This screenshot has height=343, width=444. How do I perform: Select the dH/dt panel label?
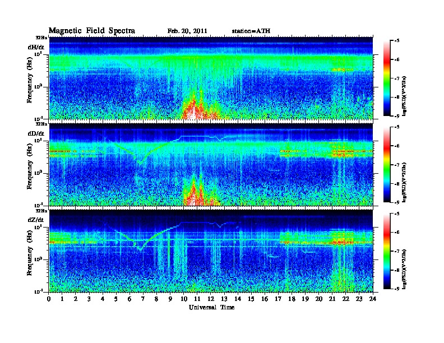(x=36, y=47)
